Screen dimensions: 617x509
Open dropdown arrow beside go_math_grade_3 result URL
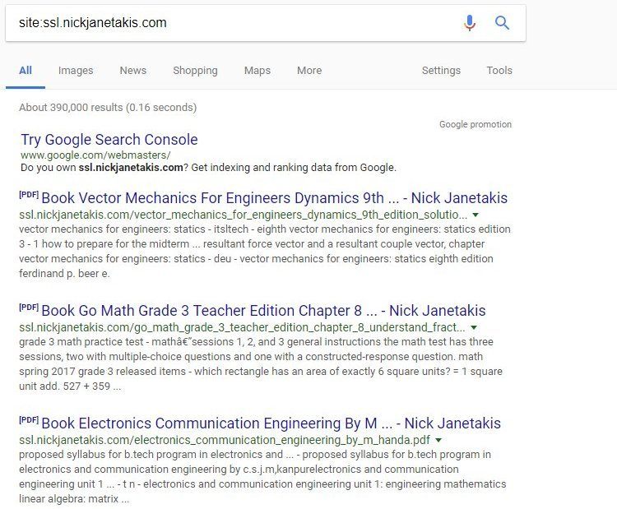click(474, 327)
